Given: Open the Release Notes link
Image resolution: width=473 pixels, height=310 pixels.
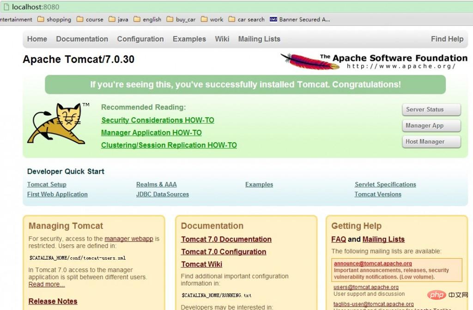Looking at the screenshot, I should coord(53,301).
